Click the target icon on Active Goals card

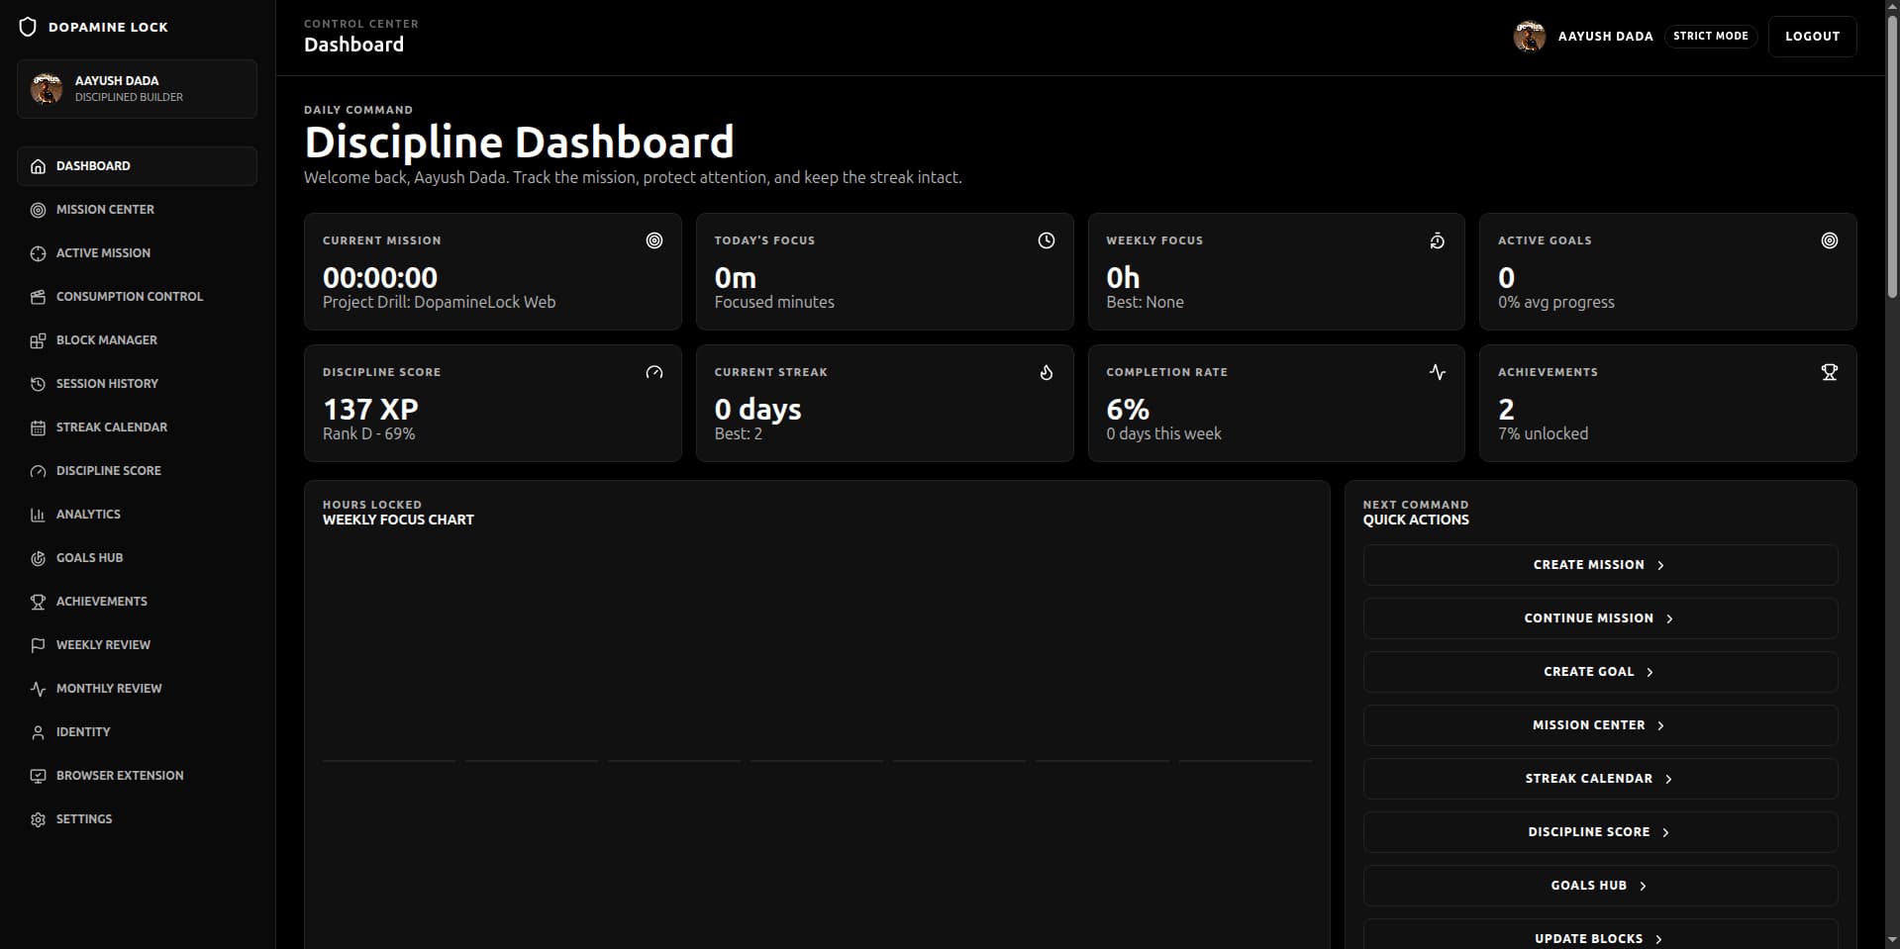point(1830,240)
